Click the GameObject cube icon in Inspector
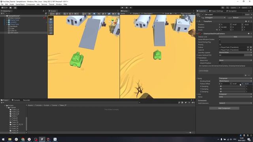 coord(198,15)
